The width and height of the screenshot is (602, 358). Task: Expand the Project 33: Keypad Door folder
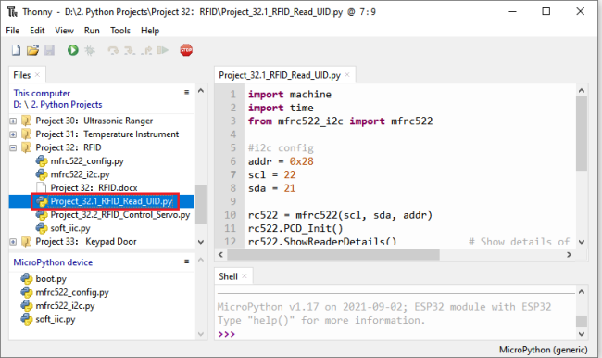pos(13,242)
